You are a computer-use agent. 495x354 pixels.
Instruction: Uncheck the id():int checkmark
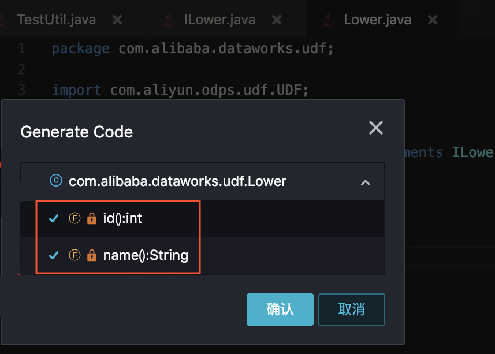[x=54, y=218]
